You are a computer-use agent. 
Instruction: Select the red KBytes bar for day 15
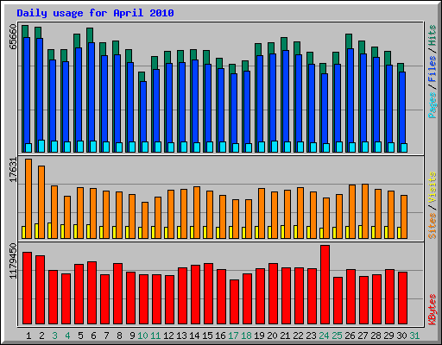[209, 294]
